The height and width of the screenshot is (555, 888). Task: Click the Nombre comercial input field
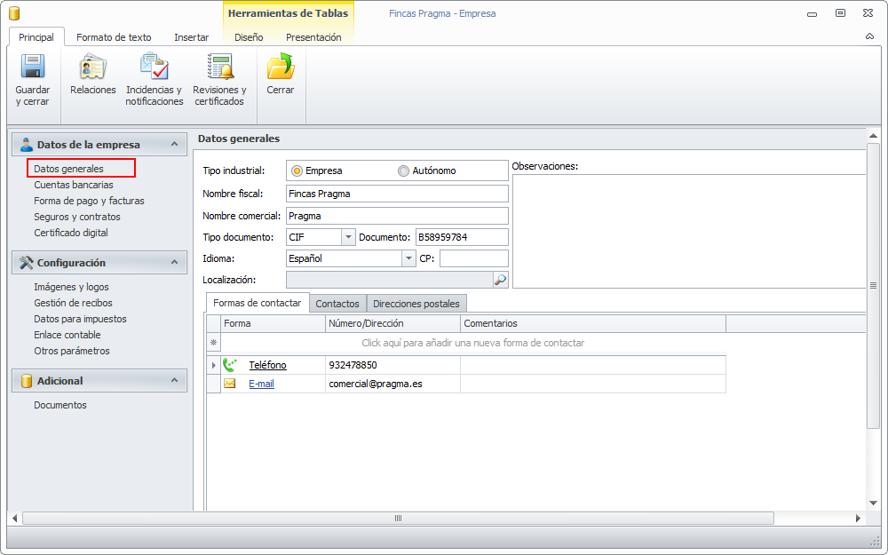[396, 216]
